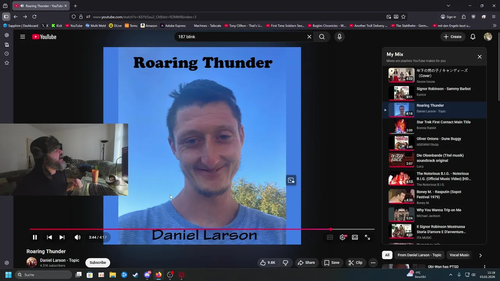Image resolution: width=500 pixels, height=281 pixels.
Task: Open the list-all-tabs dropdown
Action: click(x=448, y=6)
